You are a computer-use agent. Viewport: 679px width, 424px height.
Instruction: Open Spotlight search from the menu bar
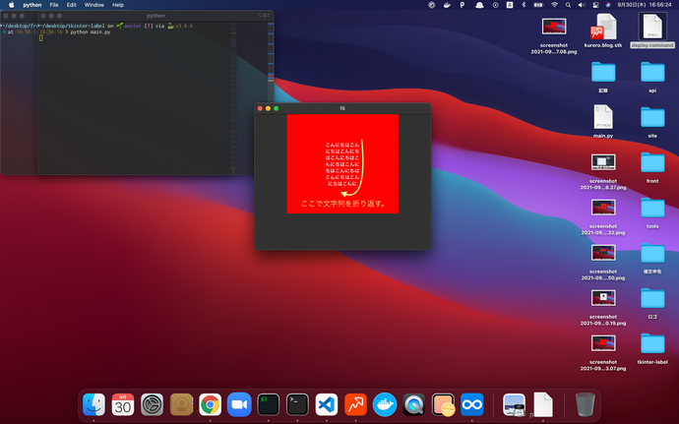click(568, 5)
